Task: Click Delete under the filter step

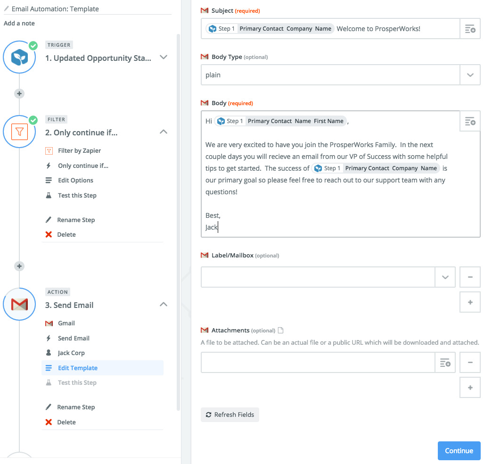Action: coord(66,234)
